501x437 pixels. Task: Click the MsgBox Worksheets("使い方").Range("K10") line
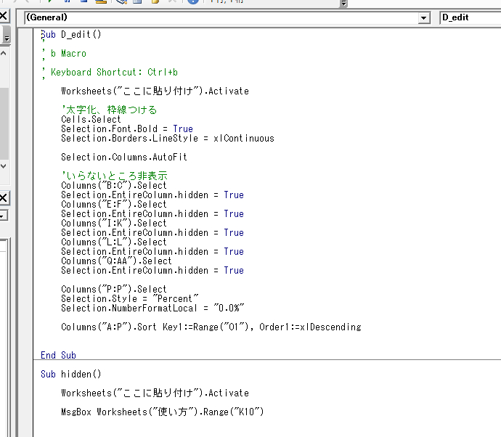coord(163,412)
